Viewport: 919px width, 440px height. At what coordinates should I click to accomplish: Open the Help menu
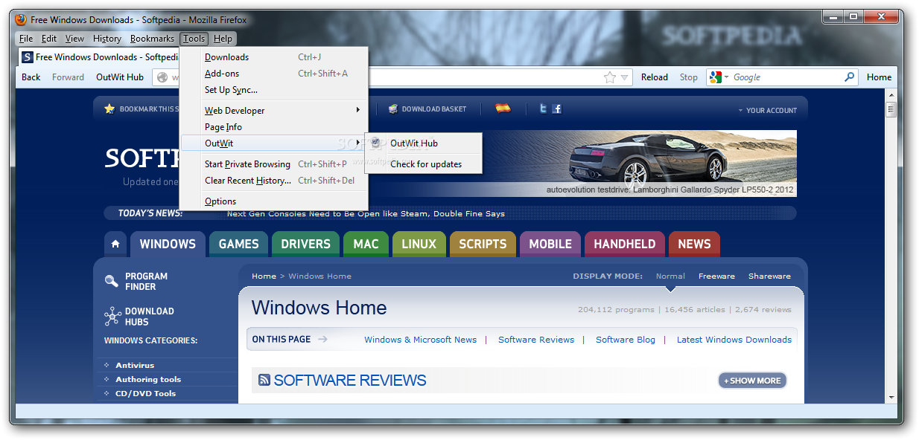click(223, 39)
